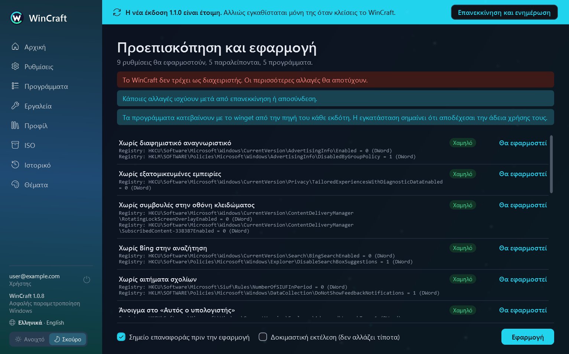Viewport: 569px width, 354px height.
Task: Open Θέματα via its palette icon
Action: click(x=15, y=184)
